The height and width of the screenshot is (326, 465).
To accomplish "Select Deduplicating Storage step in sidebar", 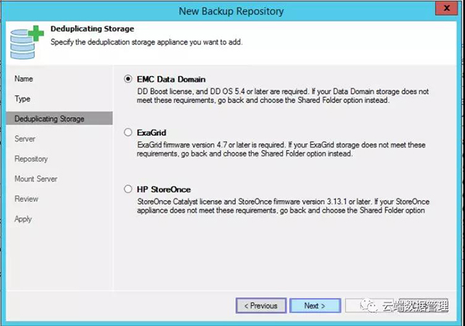I will [x=59, y=119].
